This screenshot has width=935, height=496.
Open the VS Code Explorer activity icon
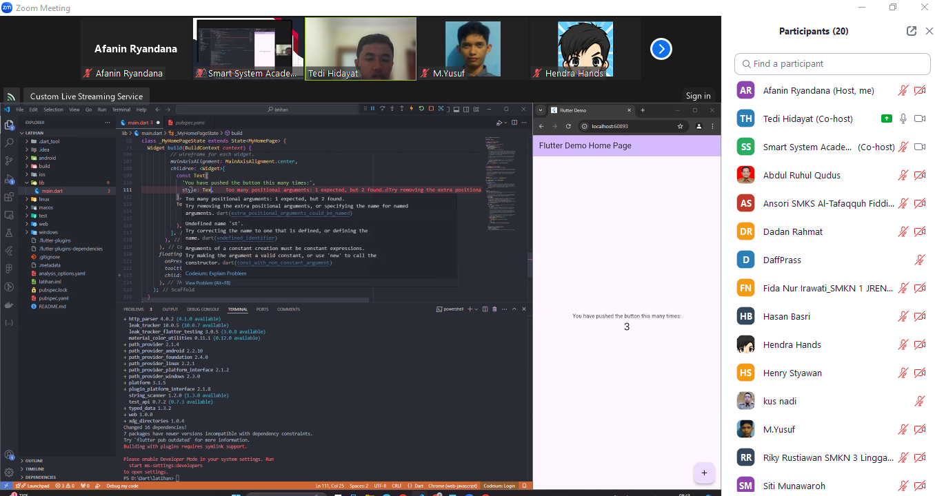(x=9, y=125)
